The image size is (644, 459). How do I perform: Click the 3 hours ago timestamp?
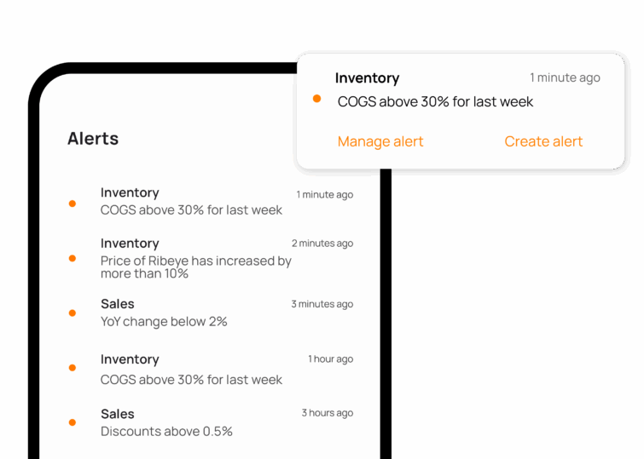[x=327, y=413]
